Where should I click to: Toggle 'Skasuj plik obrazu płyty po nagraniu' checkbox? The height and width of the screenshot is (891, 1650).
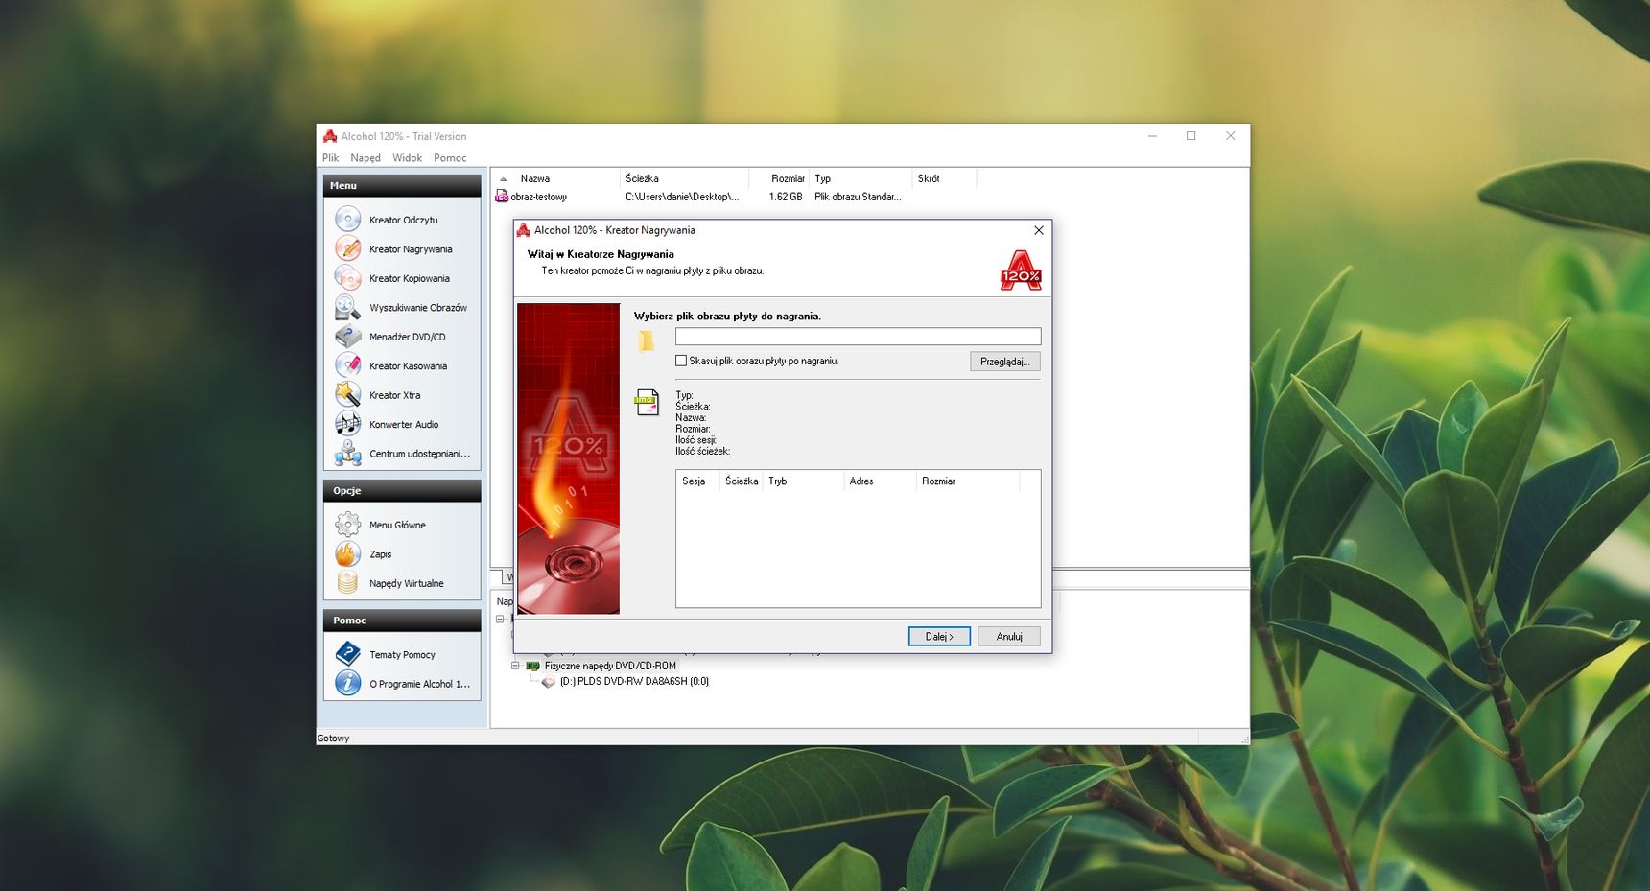tap(681, 361)
